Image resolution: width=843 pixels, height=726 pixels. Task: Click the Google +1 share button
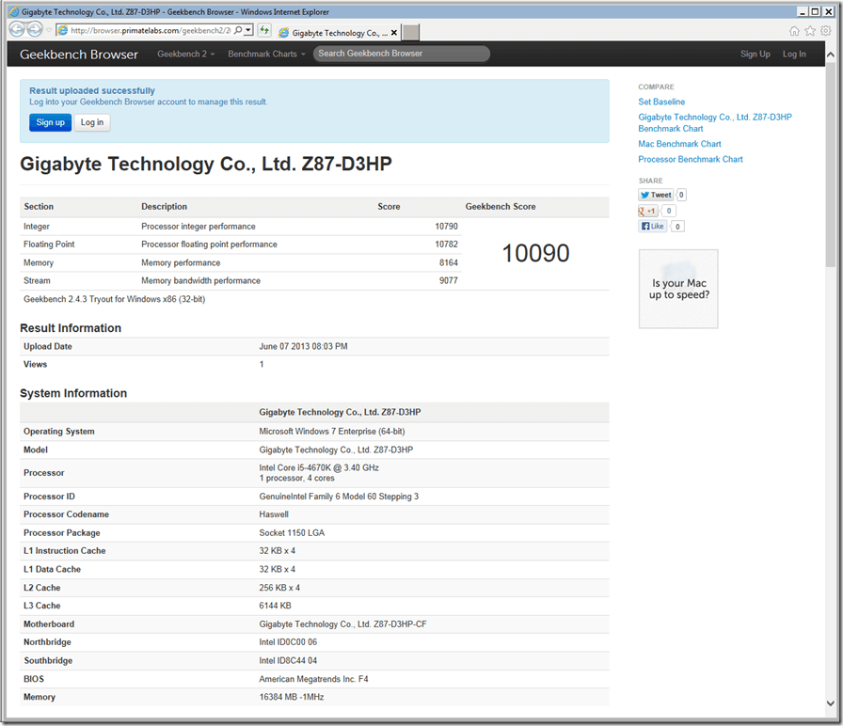click(x=648, y=211)
